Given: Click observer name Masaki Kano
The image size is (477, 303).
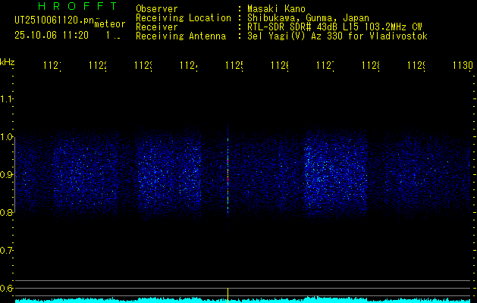Looking at the screenshot, I should tap(276, 8).
